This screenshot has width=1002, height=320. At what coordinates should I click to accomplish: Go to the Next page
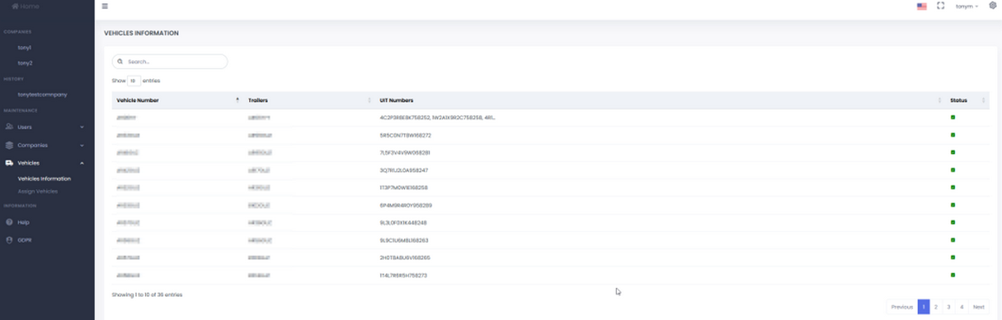pyautogui.click(x=978, y=307)
